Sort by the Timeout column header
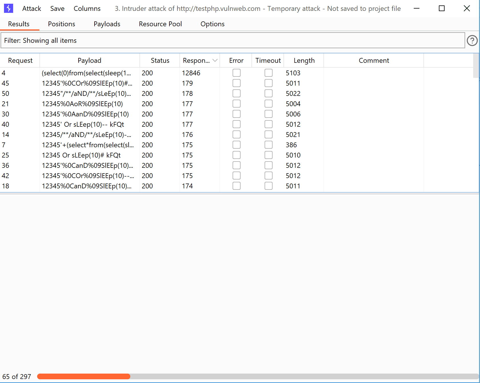The image size is (480, 383). tap(268, 61)
